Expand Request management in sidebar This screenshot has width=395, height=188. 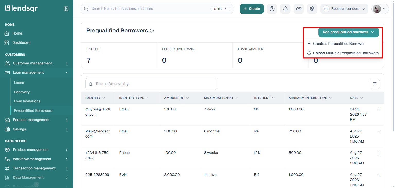pos(37,120)
